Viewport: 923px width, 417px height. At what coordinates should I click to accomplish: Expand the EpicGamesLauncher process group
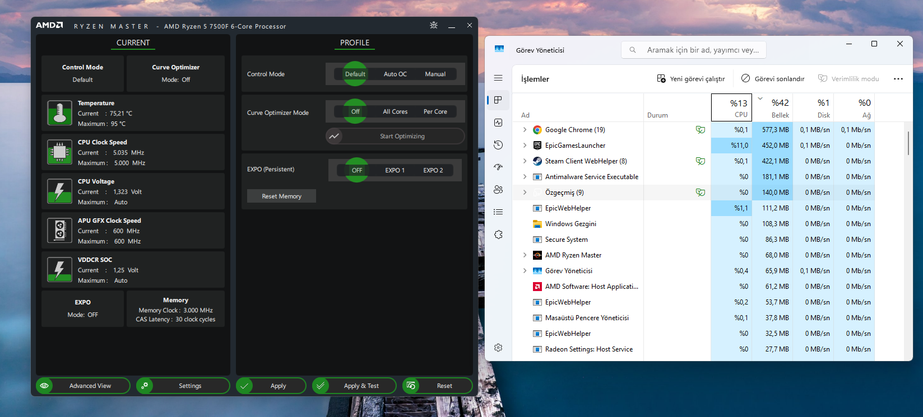[525, 146]
